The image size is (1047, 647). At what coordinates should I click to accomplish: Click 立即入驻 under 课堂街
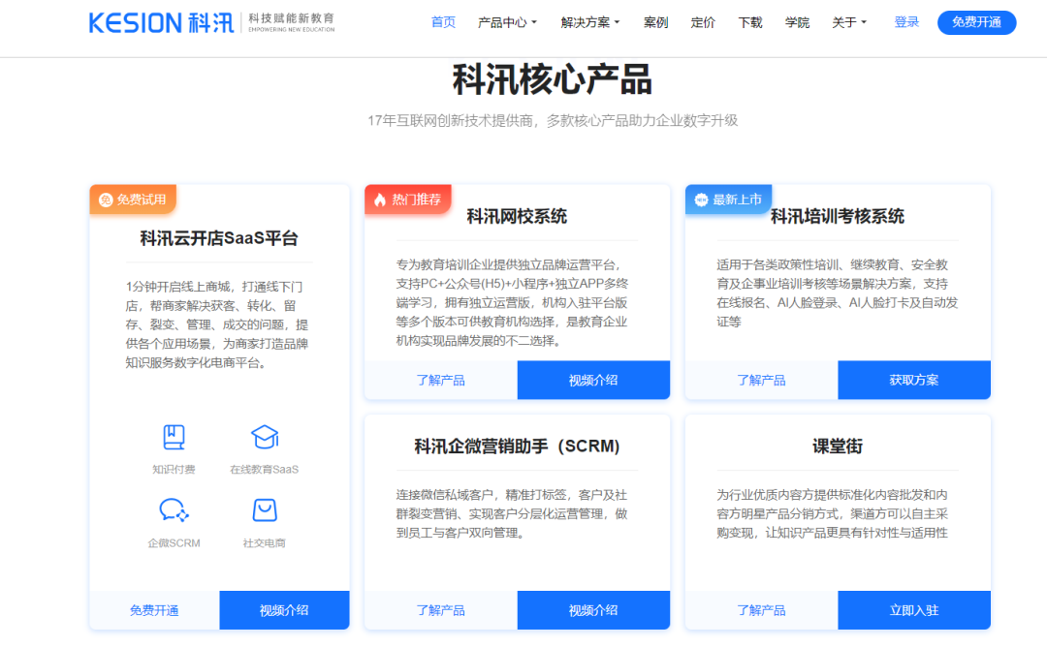click(914, 610)
